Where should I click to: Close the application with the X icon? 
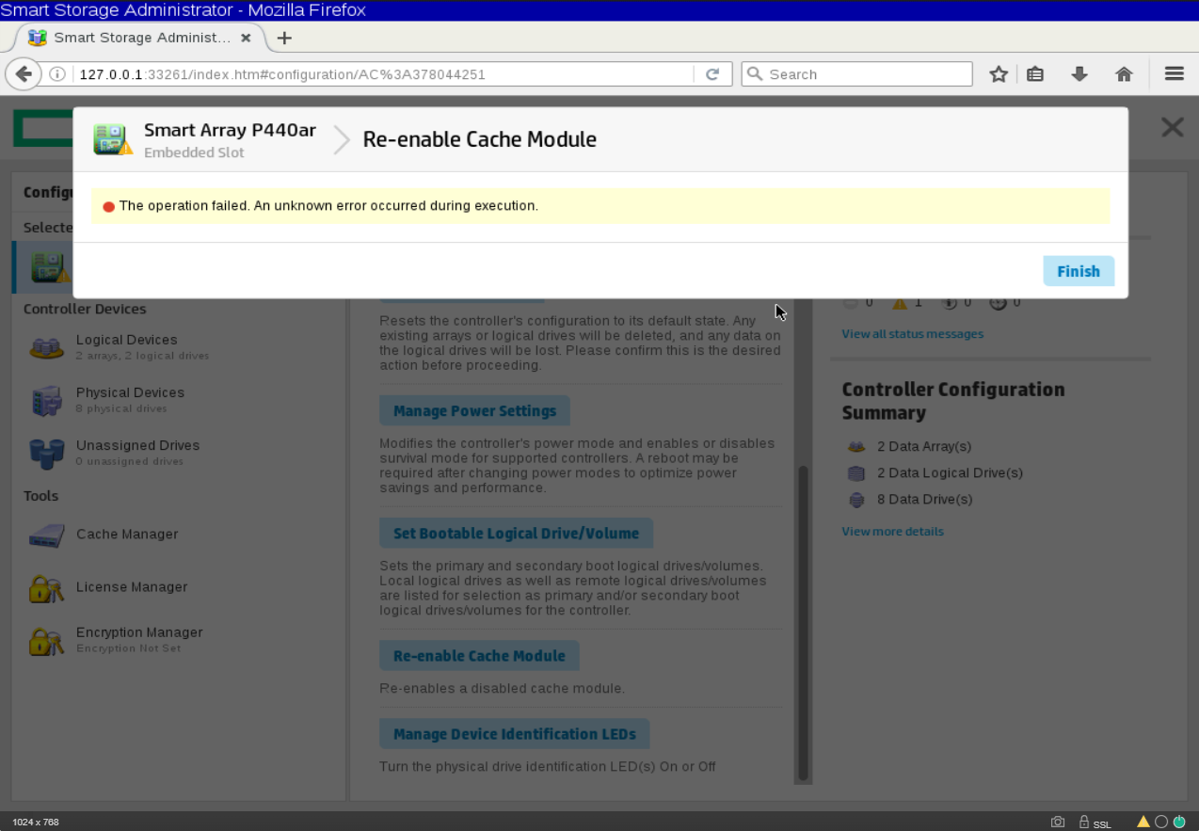pyautogui.click(x=1172, y=127)
